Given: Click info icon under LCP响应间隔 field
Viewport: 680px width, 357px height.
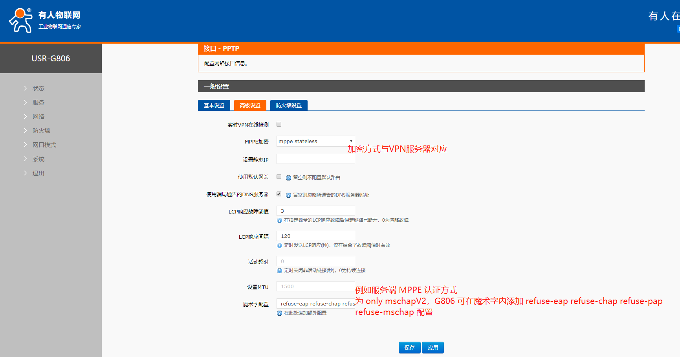Looking at the screenshot, I should coord(279,246).
